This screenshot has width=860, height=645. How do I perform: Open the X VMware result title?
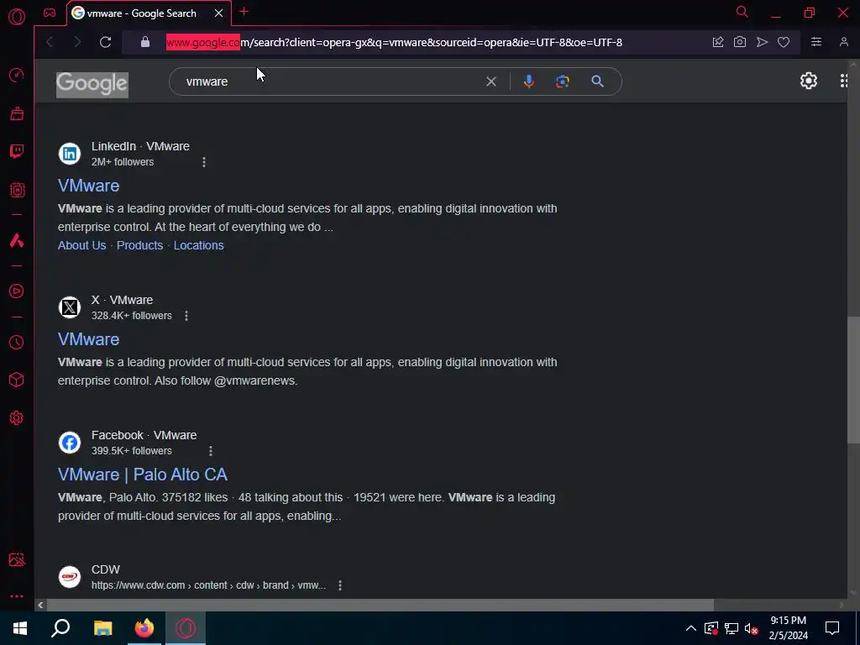pyautogui.click(x=88, y=339)
